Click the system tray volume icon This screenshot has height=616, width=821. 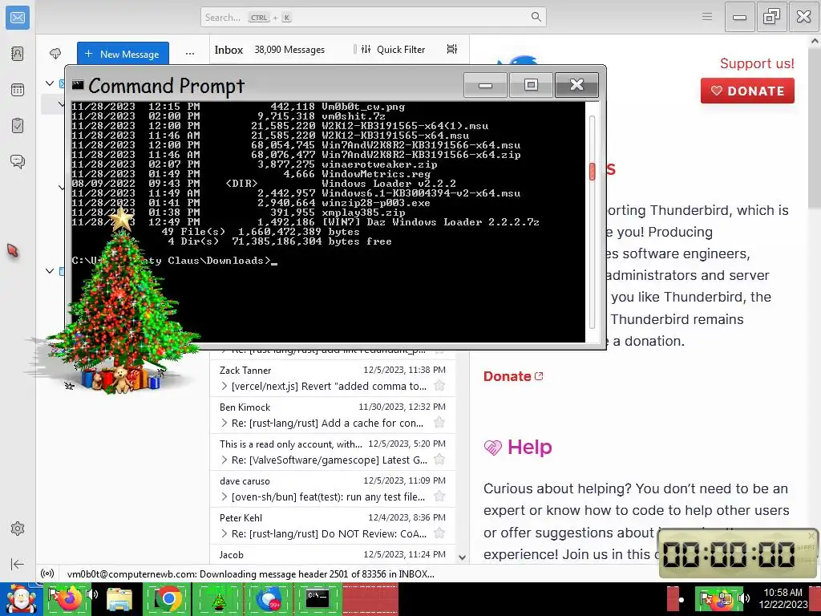743,598
